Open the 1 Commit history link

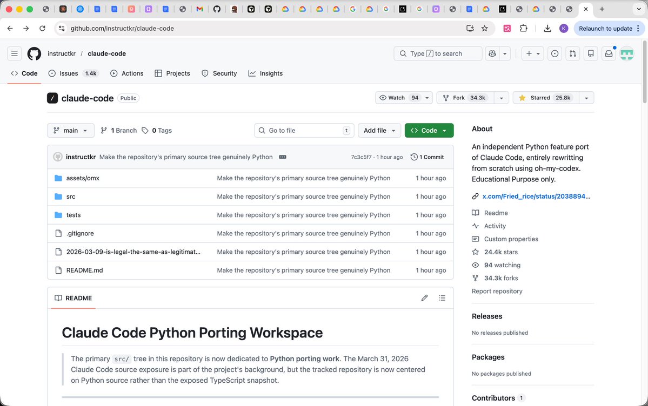427,157
